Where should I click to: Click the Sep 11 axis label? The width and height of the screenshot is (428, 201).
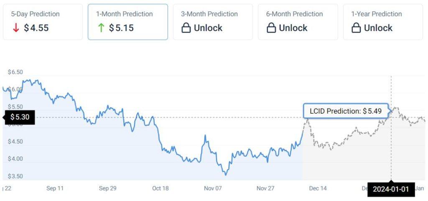coord(55,188)
